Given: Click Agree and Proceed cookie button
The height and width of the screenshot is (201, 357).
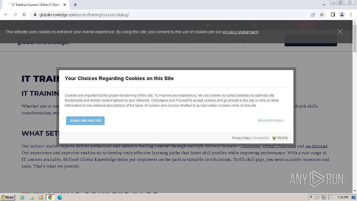Looking at the screenshot, I should coord(85,121).
